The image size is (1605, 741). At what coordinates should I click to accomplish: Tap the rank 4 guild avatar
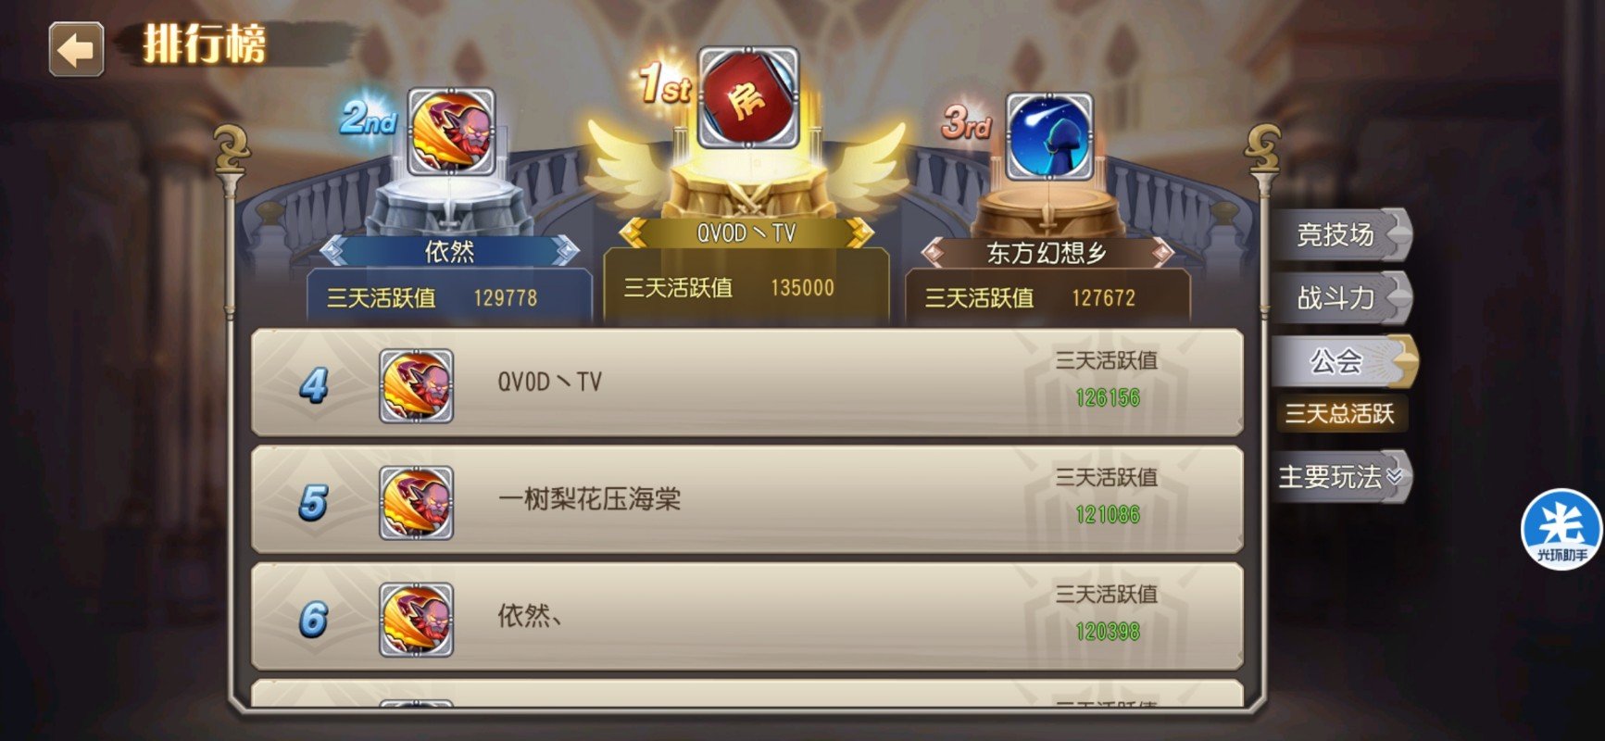point(416,385)
